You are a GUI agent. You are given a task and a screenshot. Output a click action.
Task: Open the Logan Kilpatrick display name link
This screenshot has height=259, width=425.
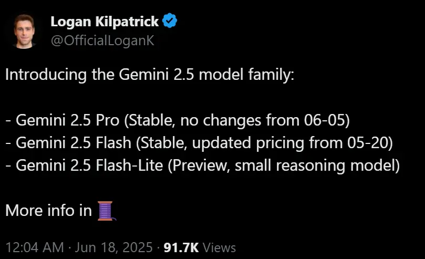click(x=105, y=22)
